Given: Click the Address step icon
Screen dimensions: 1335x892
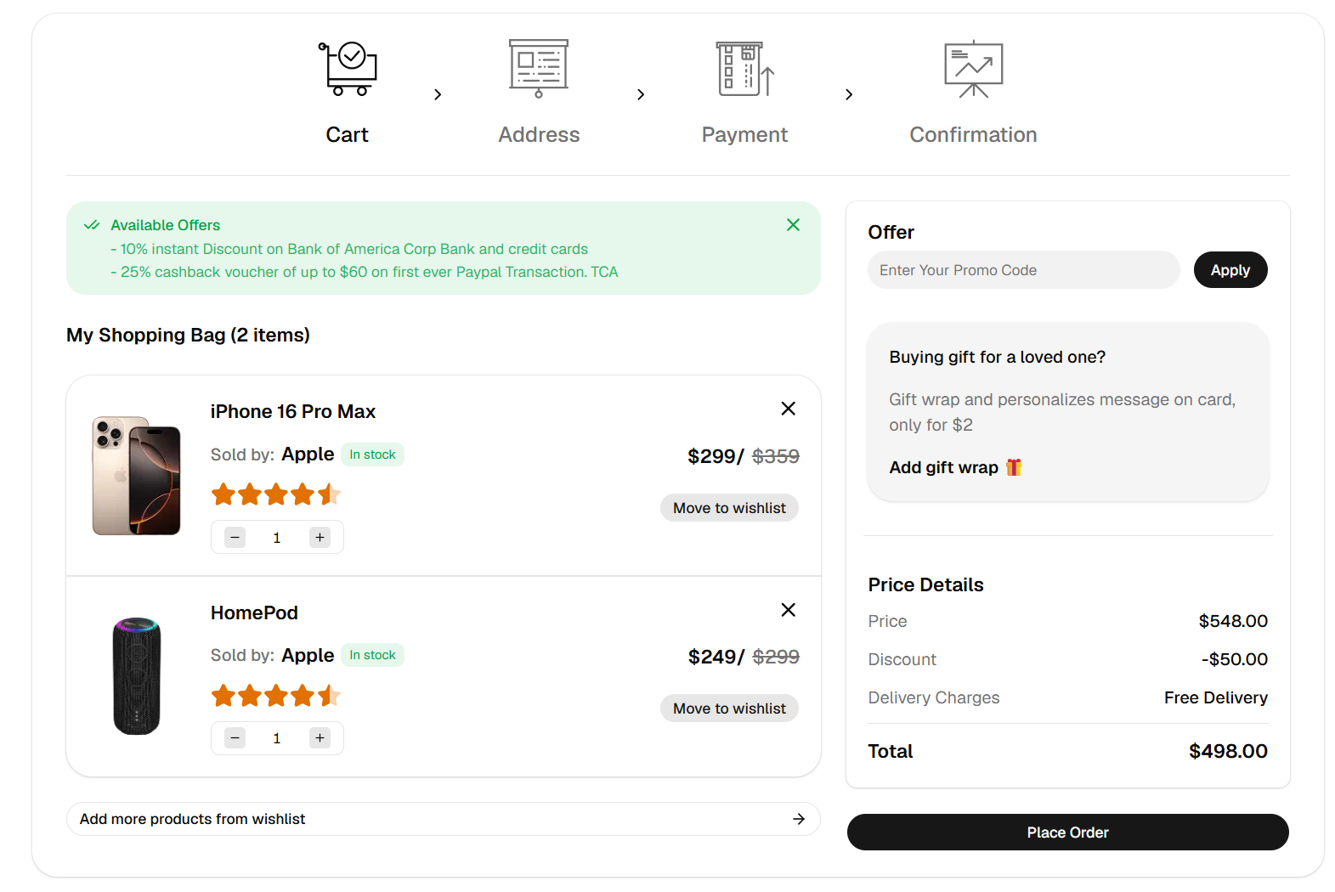Looking at the screenshot, I should [x=539, y=69].
